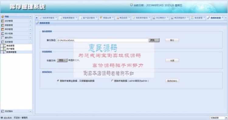
Task: Close the active 数据库管理 tab
Action: pos(223,18)
